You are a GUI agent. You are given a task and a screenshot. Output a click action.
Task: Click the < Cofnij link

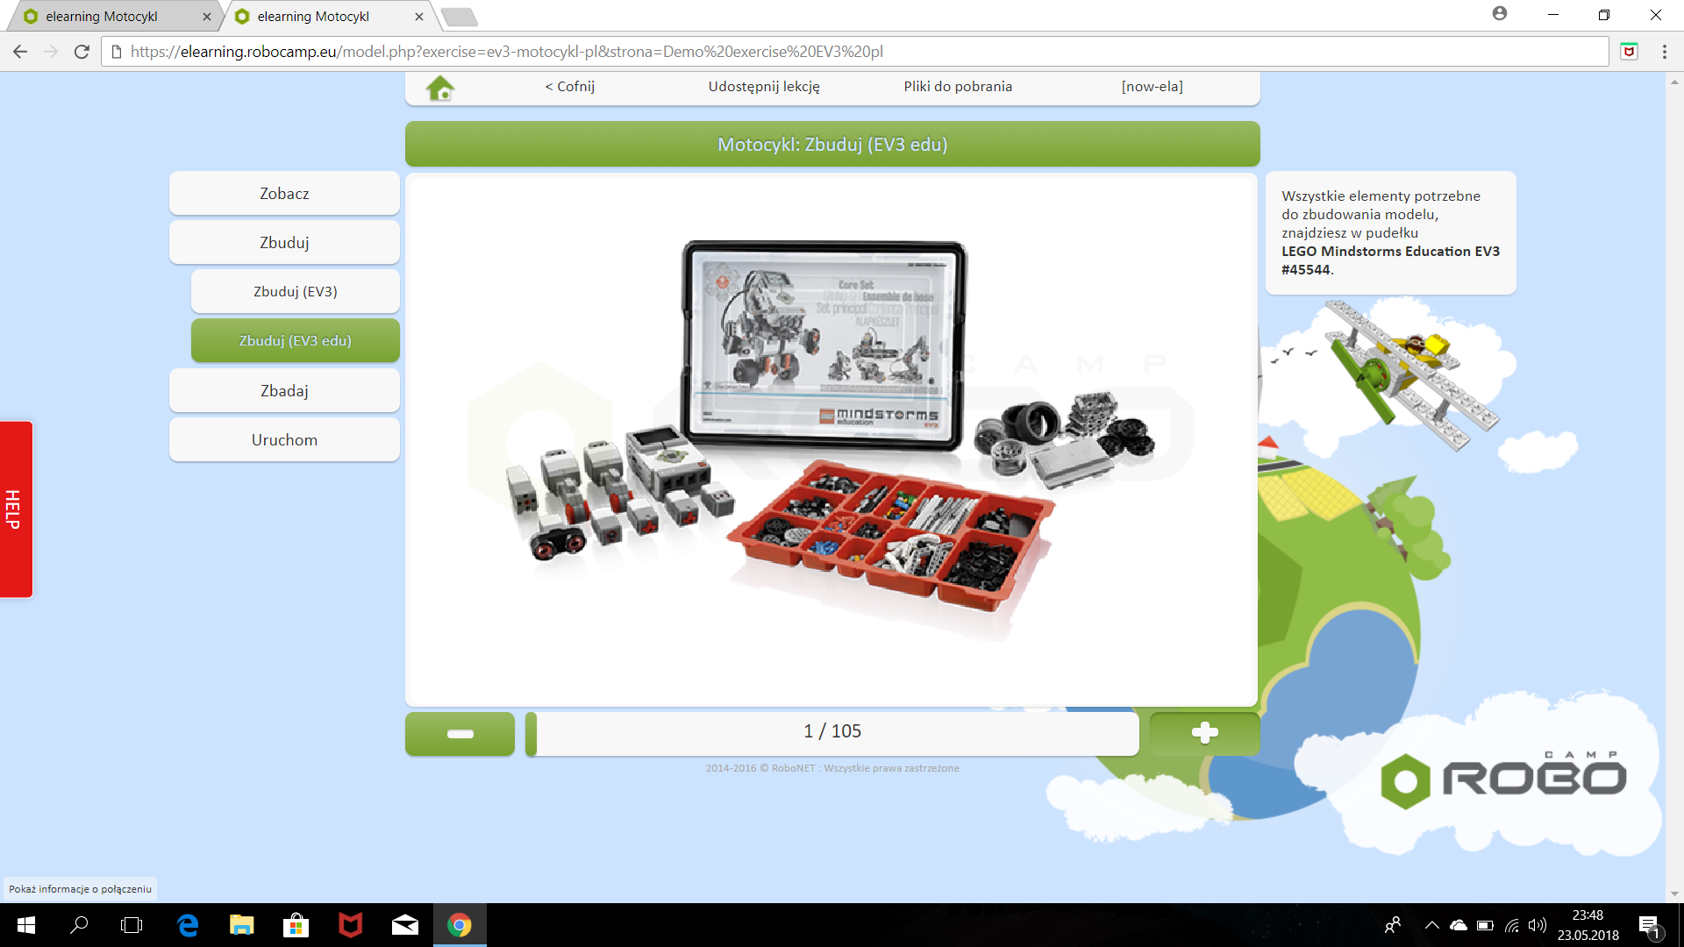570,87
